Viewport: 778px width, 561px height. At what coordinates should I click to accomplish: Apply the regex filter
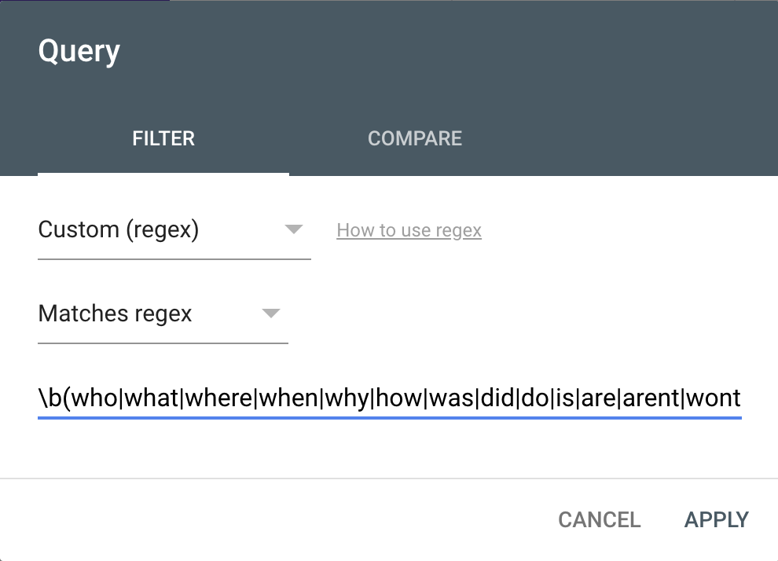pyautogui.click(x=716, y=519)
